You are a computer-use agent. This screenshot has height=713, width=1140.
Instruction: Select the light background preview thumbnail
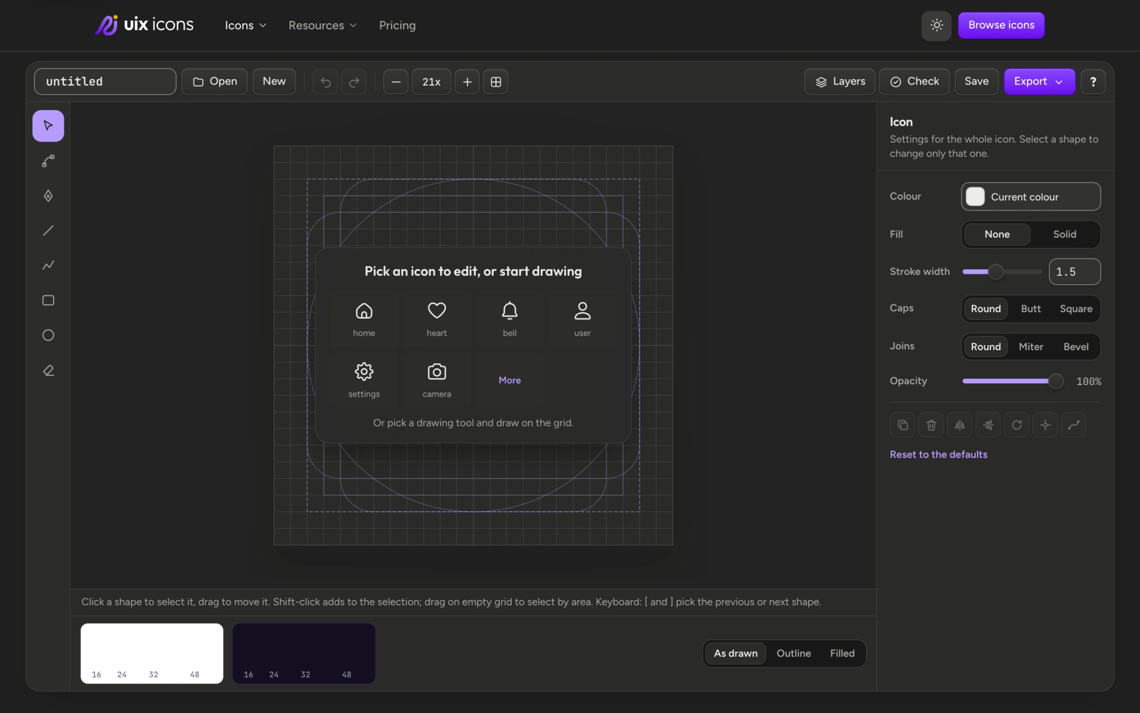(152, 654)
